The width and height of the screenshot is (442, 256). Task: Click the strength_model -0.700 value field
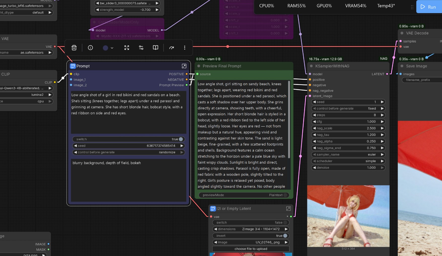(x=127, y=10)
